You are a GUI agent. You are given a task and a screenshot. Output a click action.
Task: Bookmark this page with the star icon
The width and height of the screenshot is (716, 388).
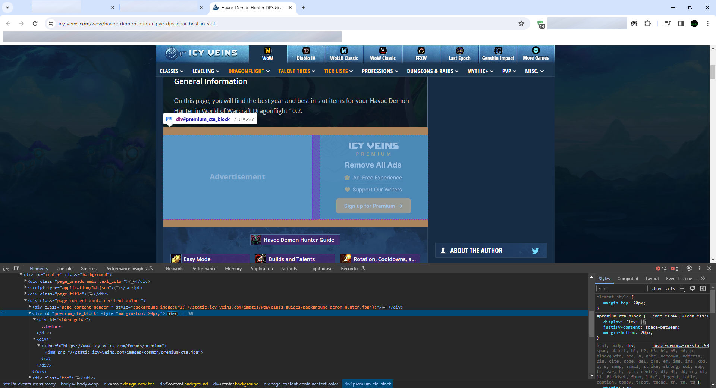pyautogui.click(x=521, y=24)
